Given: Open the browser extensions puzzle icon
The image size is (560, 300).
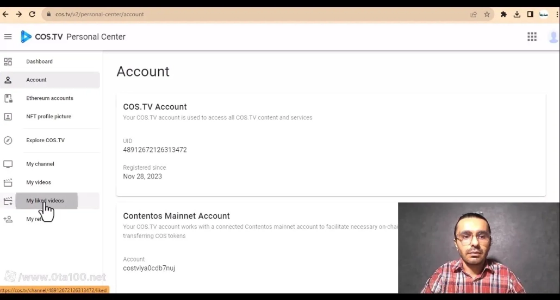Looking at the screenshot, I should coord(503,15).
